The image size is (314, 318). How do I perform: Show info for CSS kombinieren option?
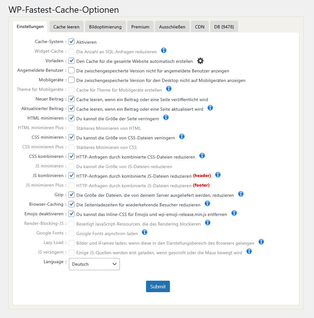click(x=202, y=156)
